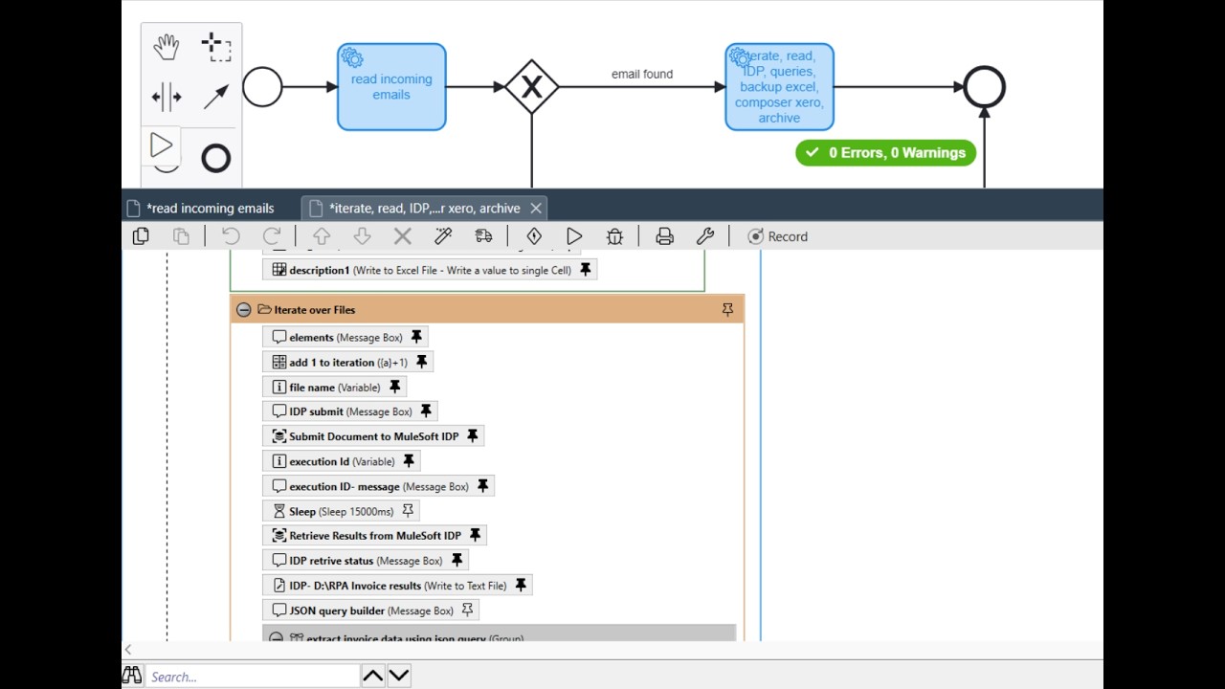This screenshot has width=1225, height=689.
Task: Toggle pin on execution Id variable
Action: click(409, 461)
